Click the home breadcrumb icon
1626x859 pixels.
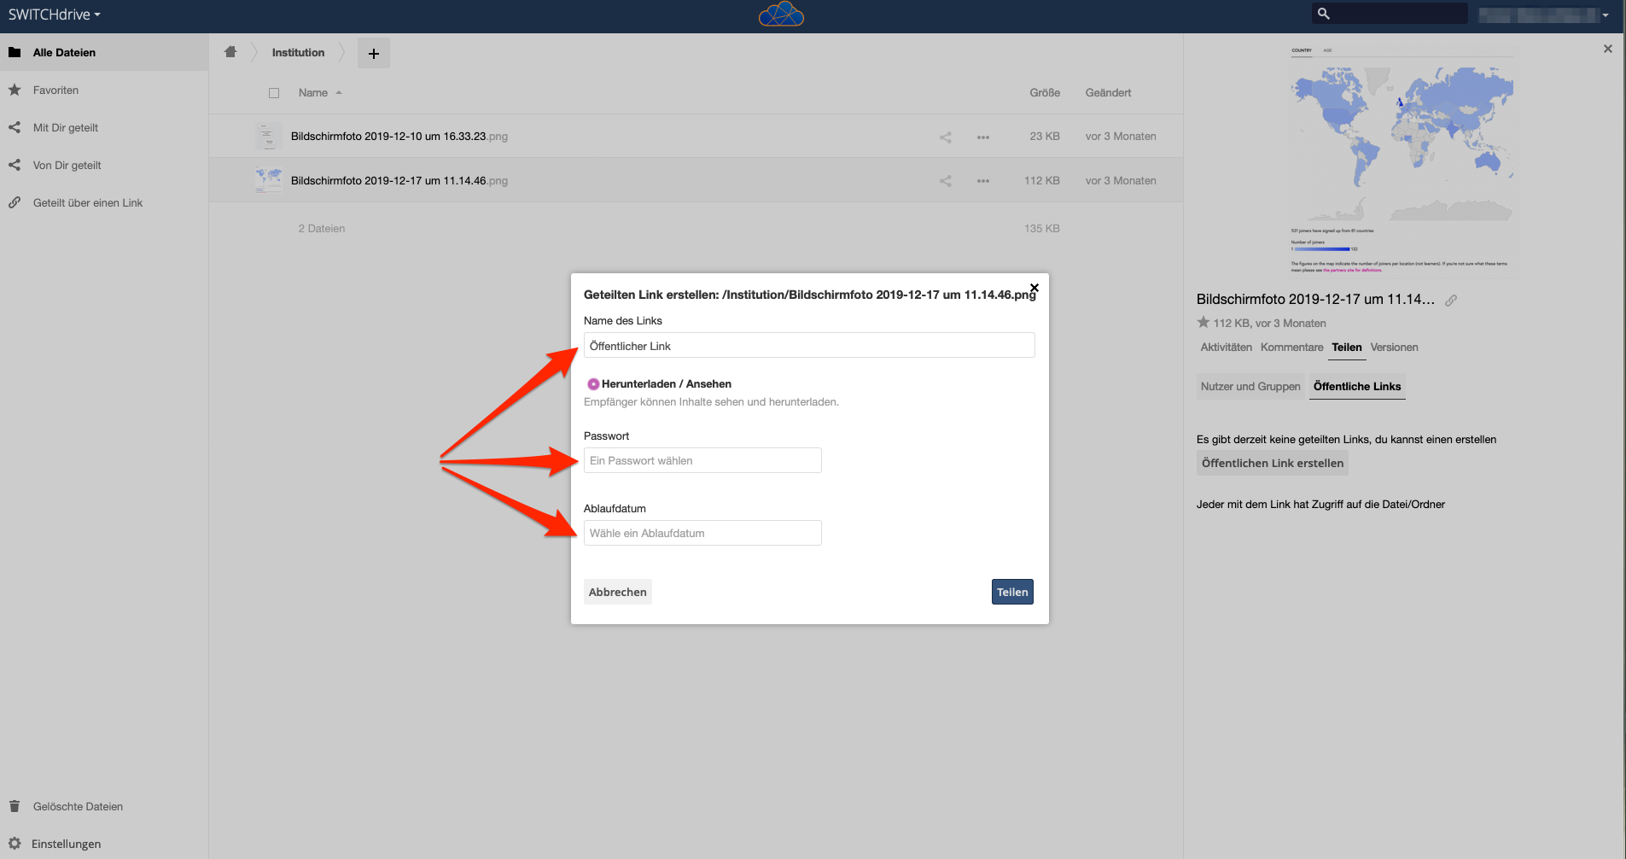pyautogui.click(x=230, y=52)
